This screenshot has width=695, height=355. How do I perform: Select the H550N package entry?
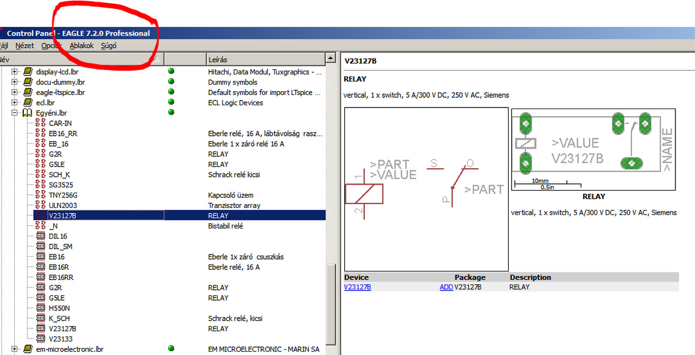[x=59, y=308]
